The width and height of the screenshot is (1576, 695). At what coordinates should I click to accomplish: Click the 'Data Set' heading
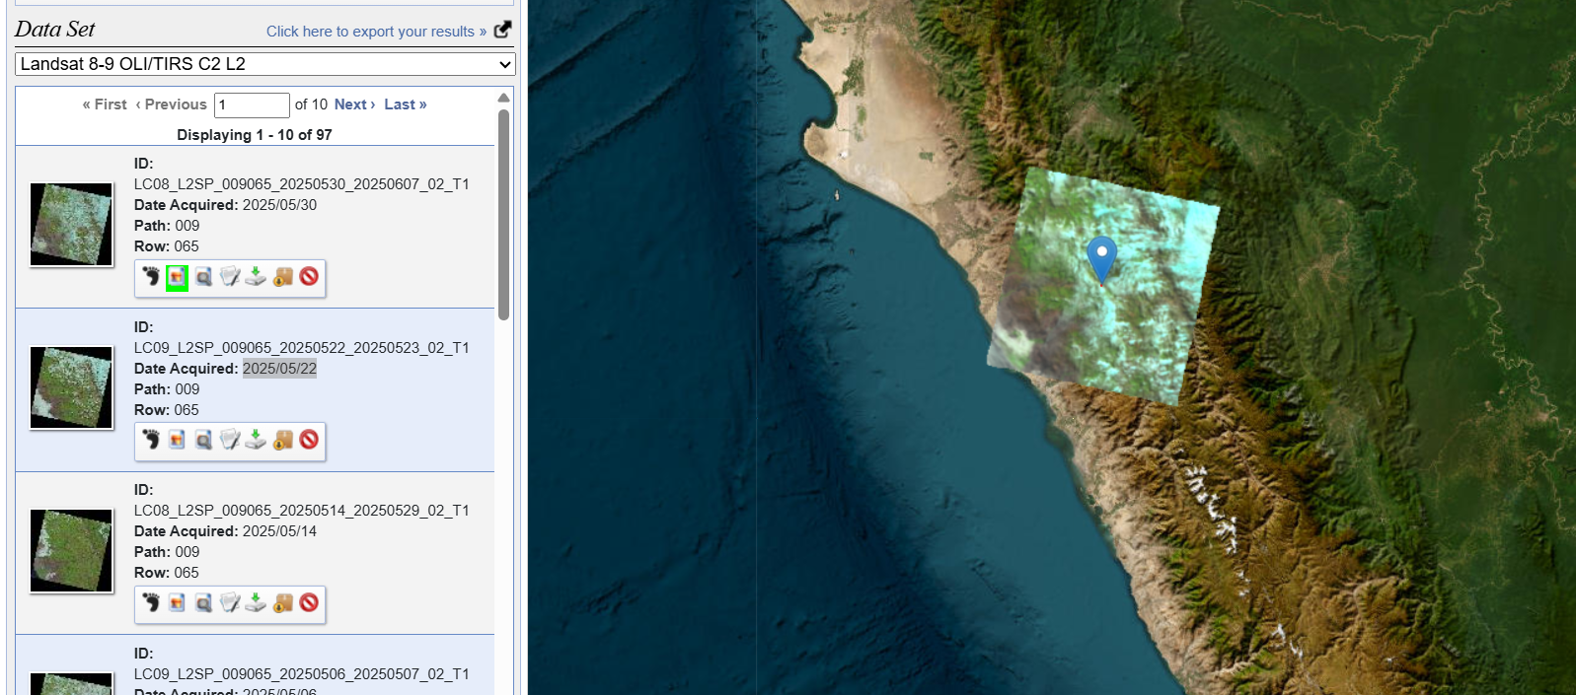(x=54, y=30)
